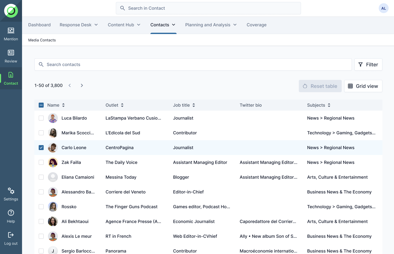Open contact Ali Bekhtaoui
Screen dimensions: 394x254
pyautogui.click(x=75, y=221)
